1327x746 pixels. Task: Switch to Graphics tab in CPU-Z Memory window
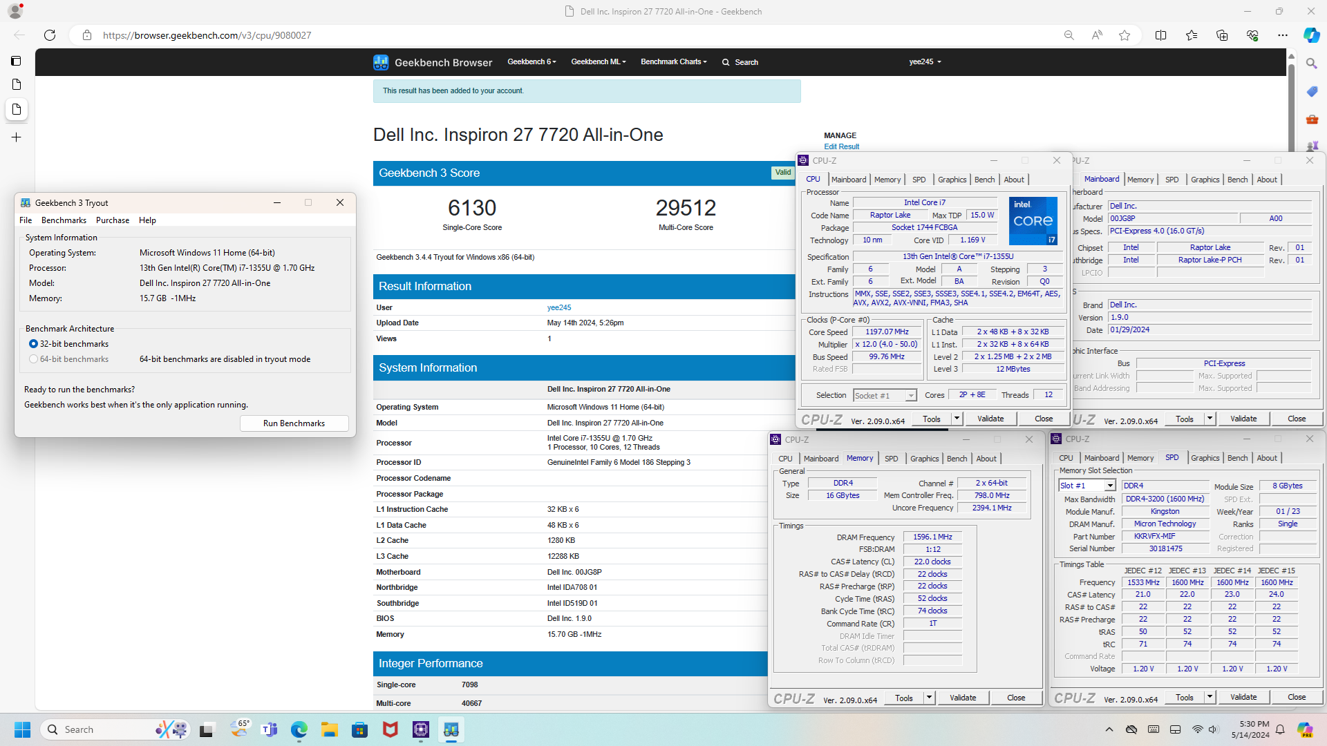924,459
